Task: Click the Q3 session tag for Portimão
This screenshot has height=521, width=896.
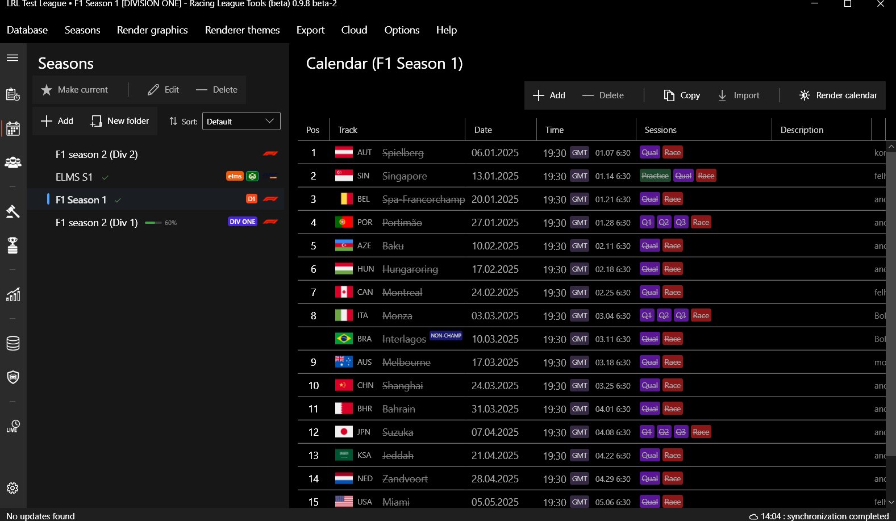Action: click(x=681, y=223)
